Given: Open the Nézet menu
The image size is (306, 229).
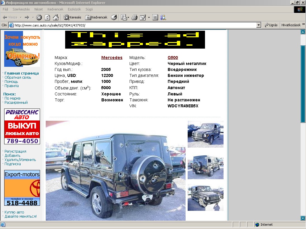Looking at the screenshot, I should pyautogui.click(x=39, y=9).
